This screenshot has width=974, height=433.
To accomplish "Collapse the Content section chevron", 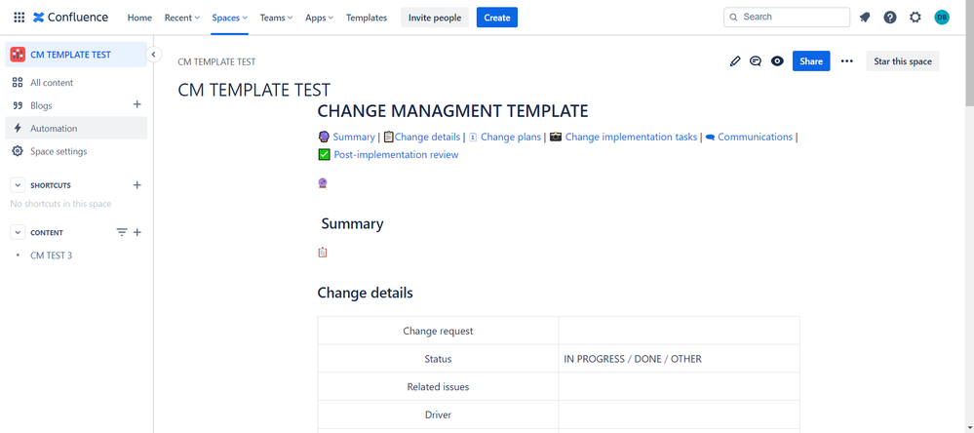I will (18, 232).
